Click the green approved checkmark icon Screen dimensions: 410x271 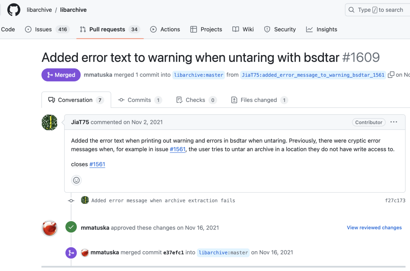71,227
